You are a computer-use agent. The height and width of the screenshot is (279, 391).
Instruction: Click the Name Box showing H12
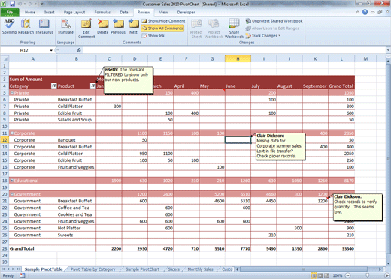pyautogui.click(x=25, y=50)
